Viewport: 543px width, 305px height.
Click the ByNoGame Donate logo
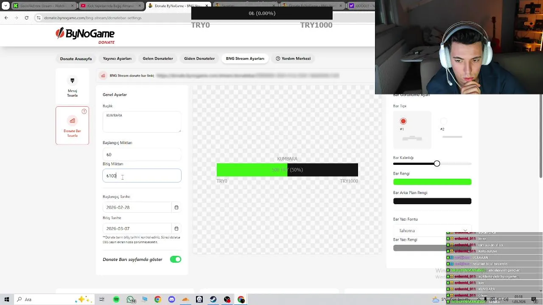(85, 36)
